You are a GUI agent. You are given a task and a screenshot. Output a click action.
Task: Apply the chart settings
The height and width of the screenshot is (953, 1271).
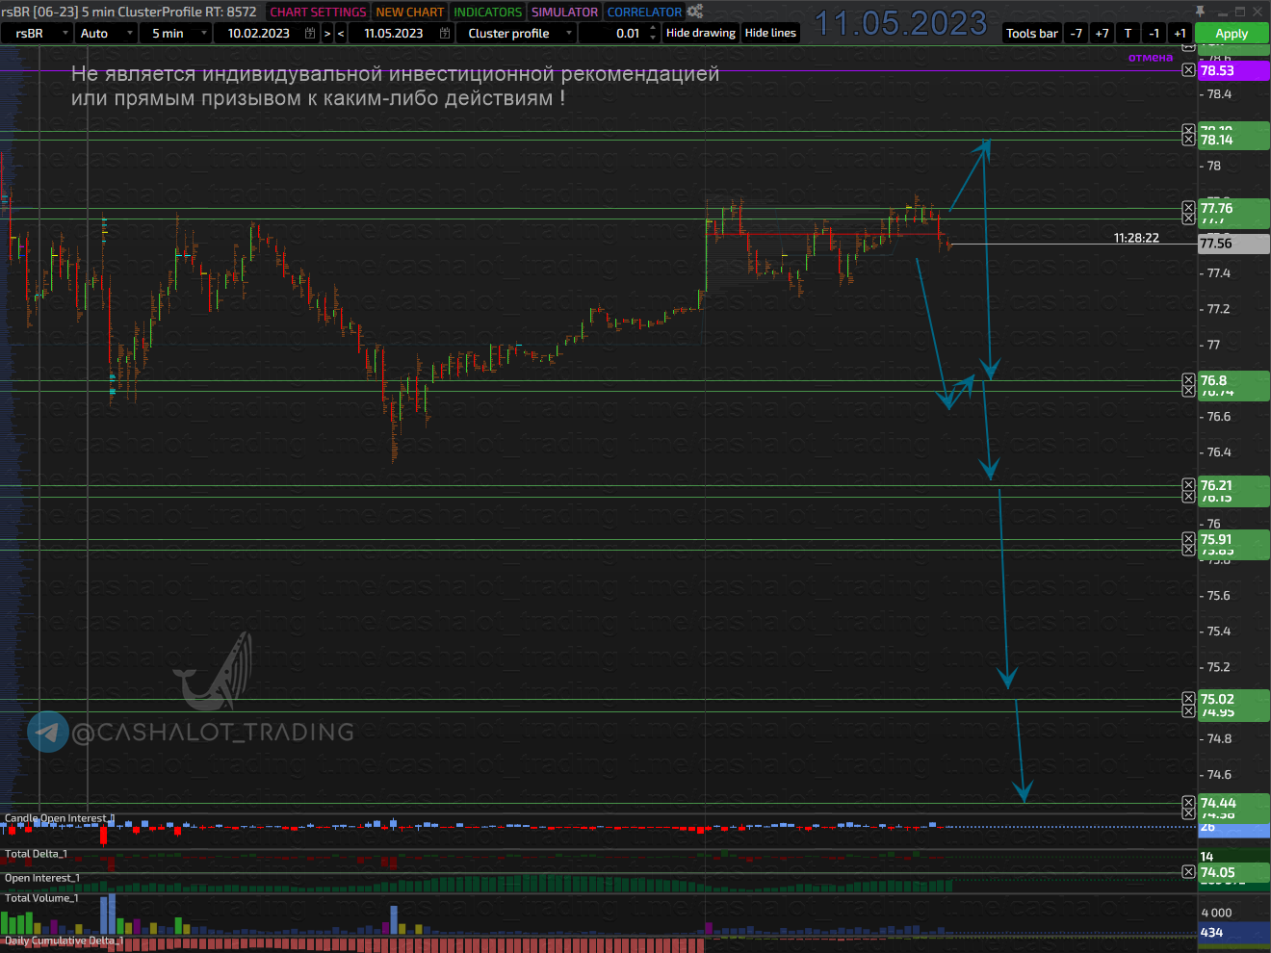pyautogui.click(x=1232, y=33)
